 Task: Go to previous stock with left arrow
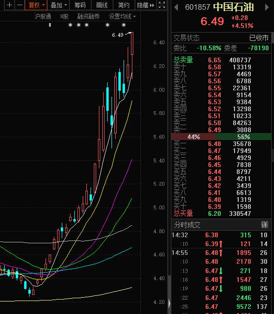[176, 7]
